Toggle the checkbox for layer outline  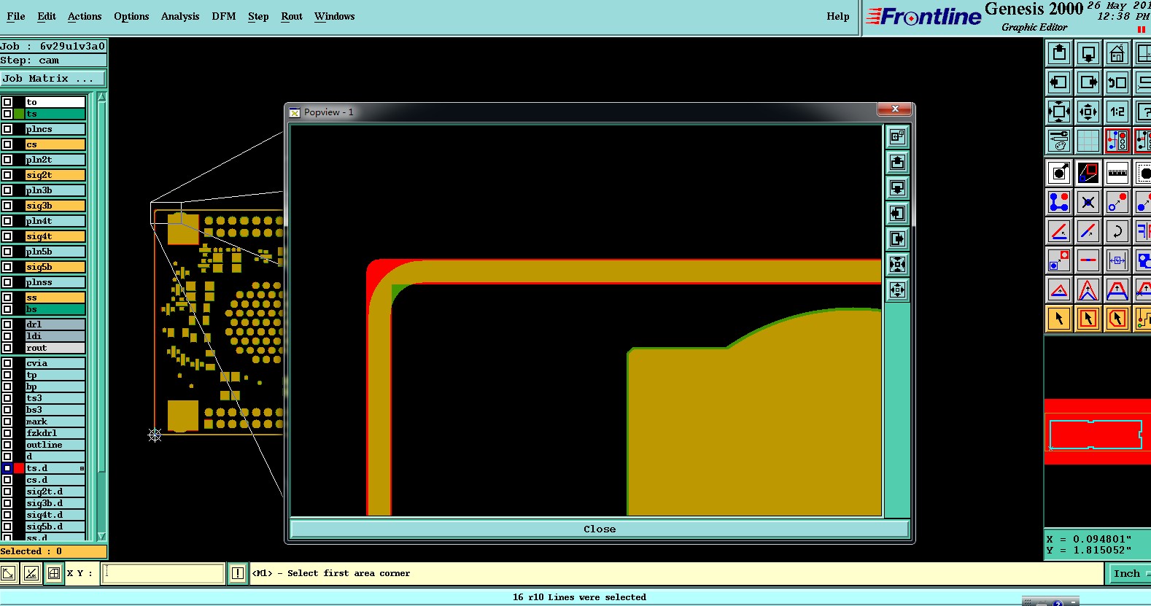[7, 445]
